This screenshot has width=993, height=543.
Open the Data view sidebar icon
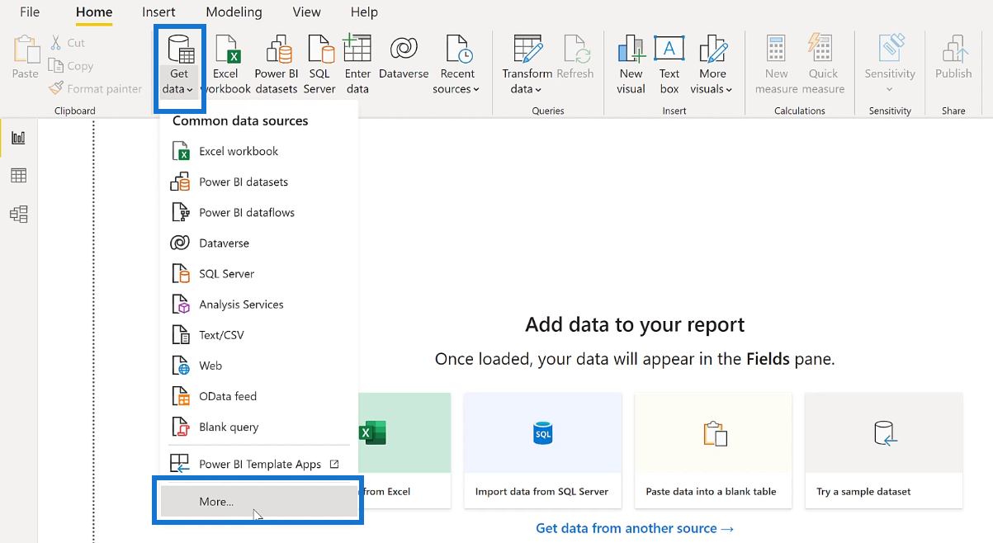18,176
